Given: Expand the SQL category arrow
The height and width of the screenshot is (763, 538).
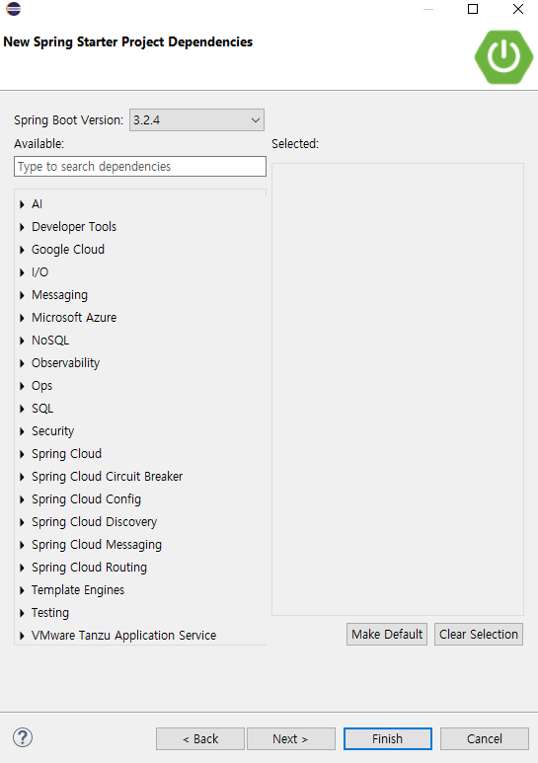Looking at the screenshot, I should [x=22, y=409].
